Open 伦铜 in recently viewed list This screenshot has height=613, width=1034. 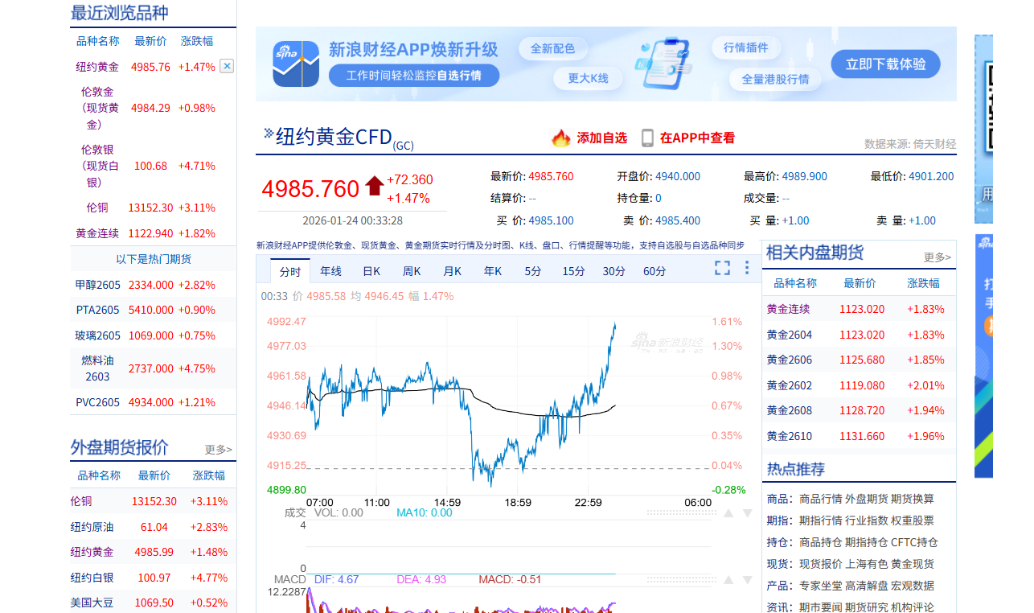tap(97, 208)
